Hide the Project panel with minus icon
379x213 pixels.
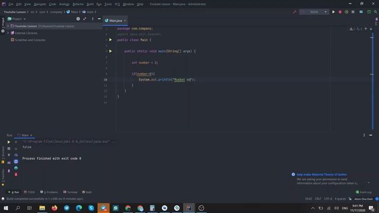coord(99,18)
